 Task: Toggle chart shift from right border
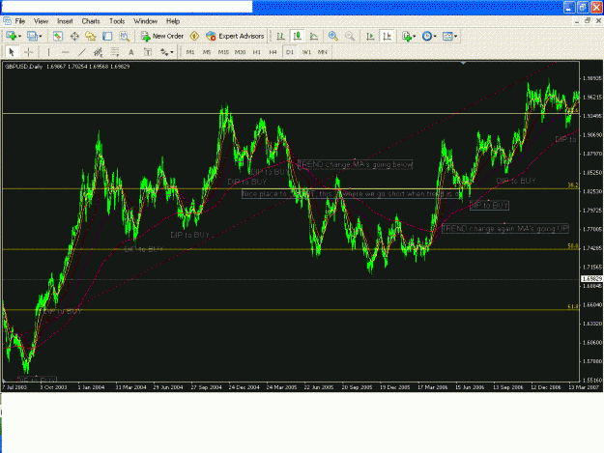click(x=387, y=36)
